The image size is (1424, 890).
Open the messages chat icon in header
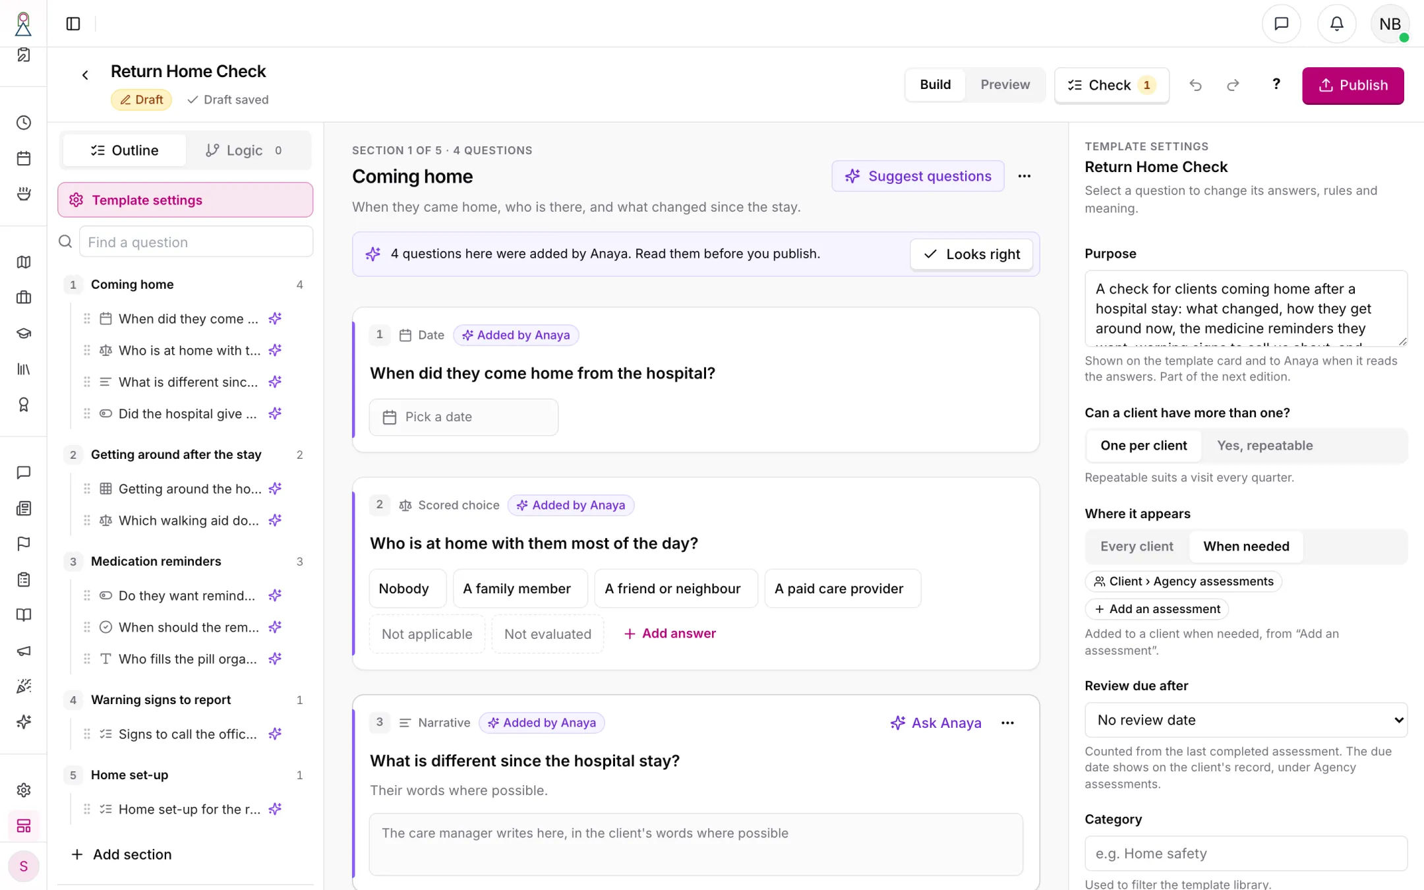[1281, 24]
